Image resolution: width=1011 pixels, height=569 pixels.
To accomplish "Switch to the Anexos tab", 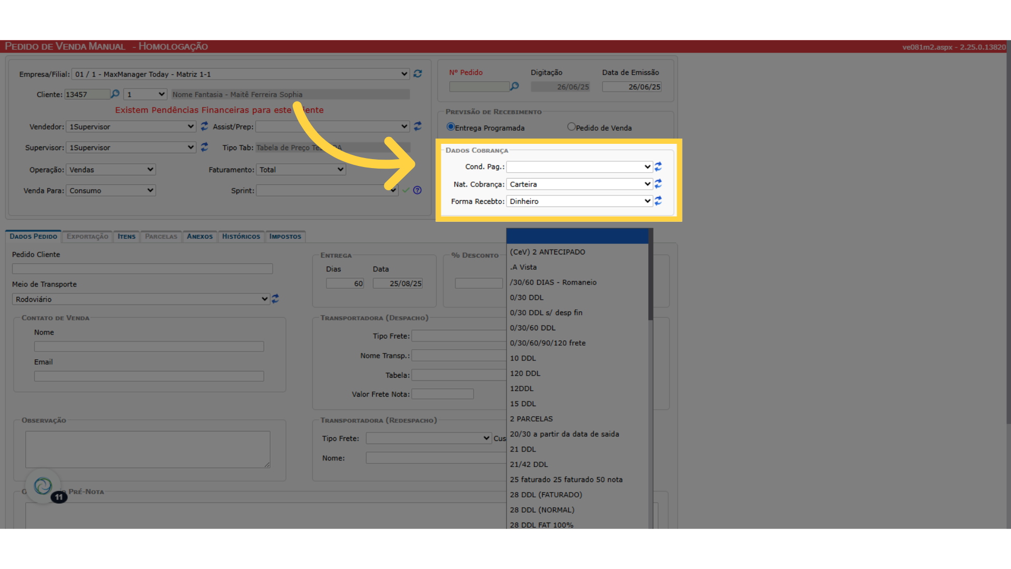I will [200, 237].
